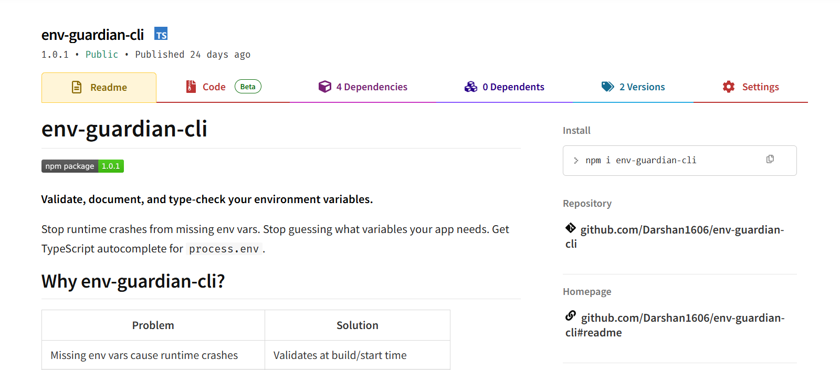Click the process.env inline code
Viewport: 840px width, 370px height.
click(x=224, y=249)
